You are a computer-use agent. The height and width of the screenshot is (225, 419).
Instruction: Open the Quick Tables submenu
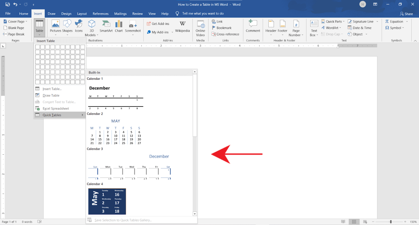pyautogui.click(x=60, y=115)
